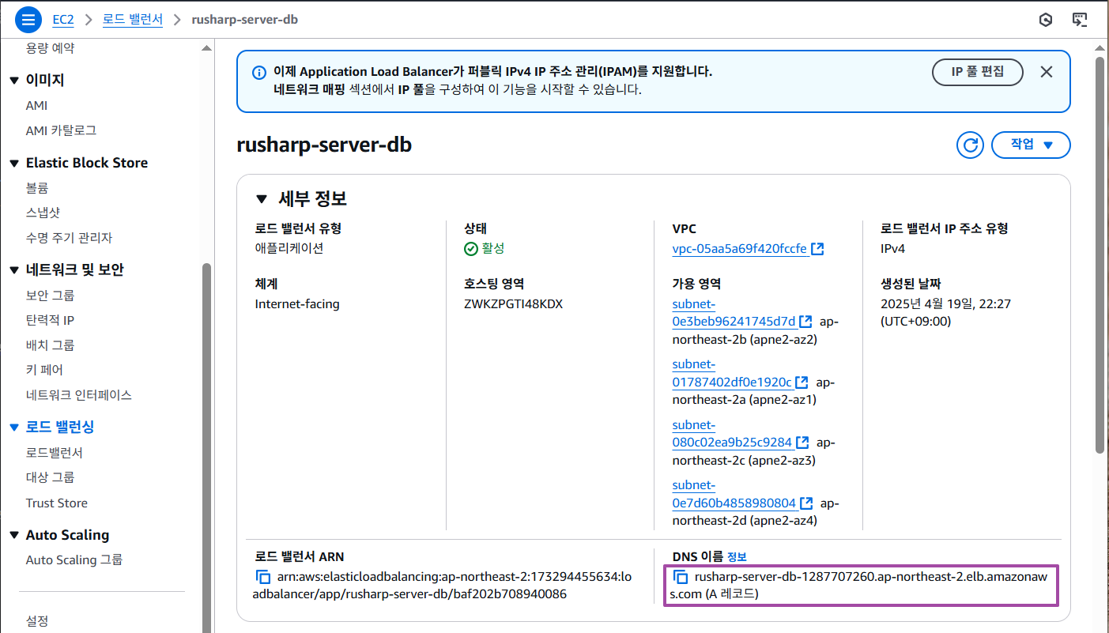Open 설정 in sidebar
This screenshot has height=633, width=1109.
click(x=37, y=621)
